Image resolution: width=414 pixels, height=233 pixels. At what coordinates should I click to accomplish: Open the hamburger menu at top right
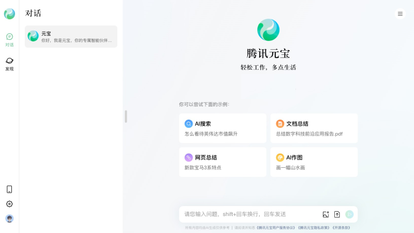click(400, 14)
